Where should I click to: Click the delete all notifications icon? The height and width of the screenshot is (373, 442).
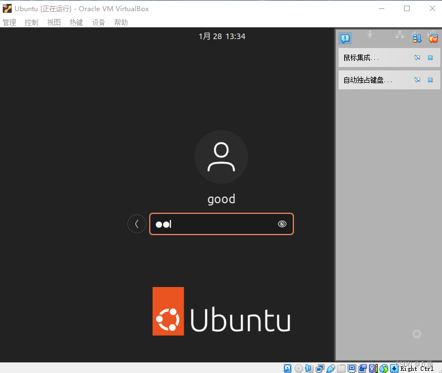[x=433, y=38]
